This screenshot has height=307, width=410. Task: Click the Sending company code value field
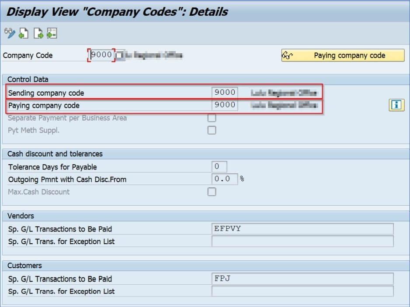(x=225, y=93)
